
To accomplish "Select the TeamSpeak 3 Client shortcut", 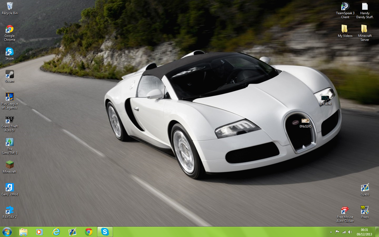I will 345,11.
